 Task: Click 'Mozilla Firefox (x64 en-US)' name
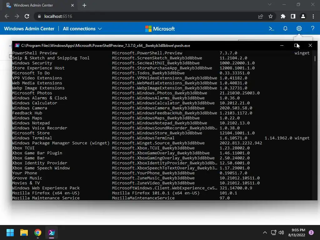[x=46, y=193]
